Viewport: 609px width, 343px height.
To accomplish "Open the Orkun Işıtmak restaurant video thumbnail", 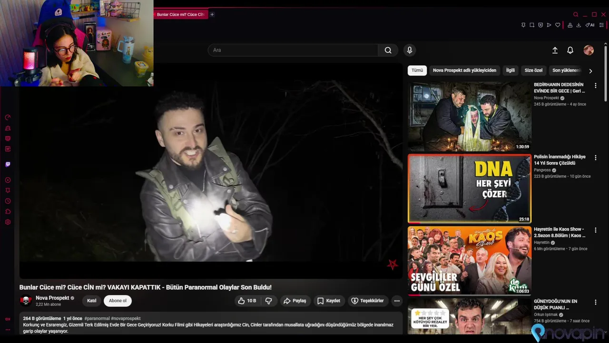I will point(470,316).
